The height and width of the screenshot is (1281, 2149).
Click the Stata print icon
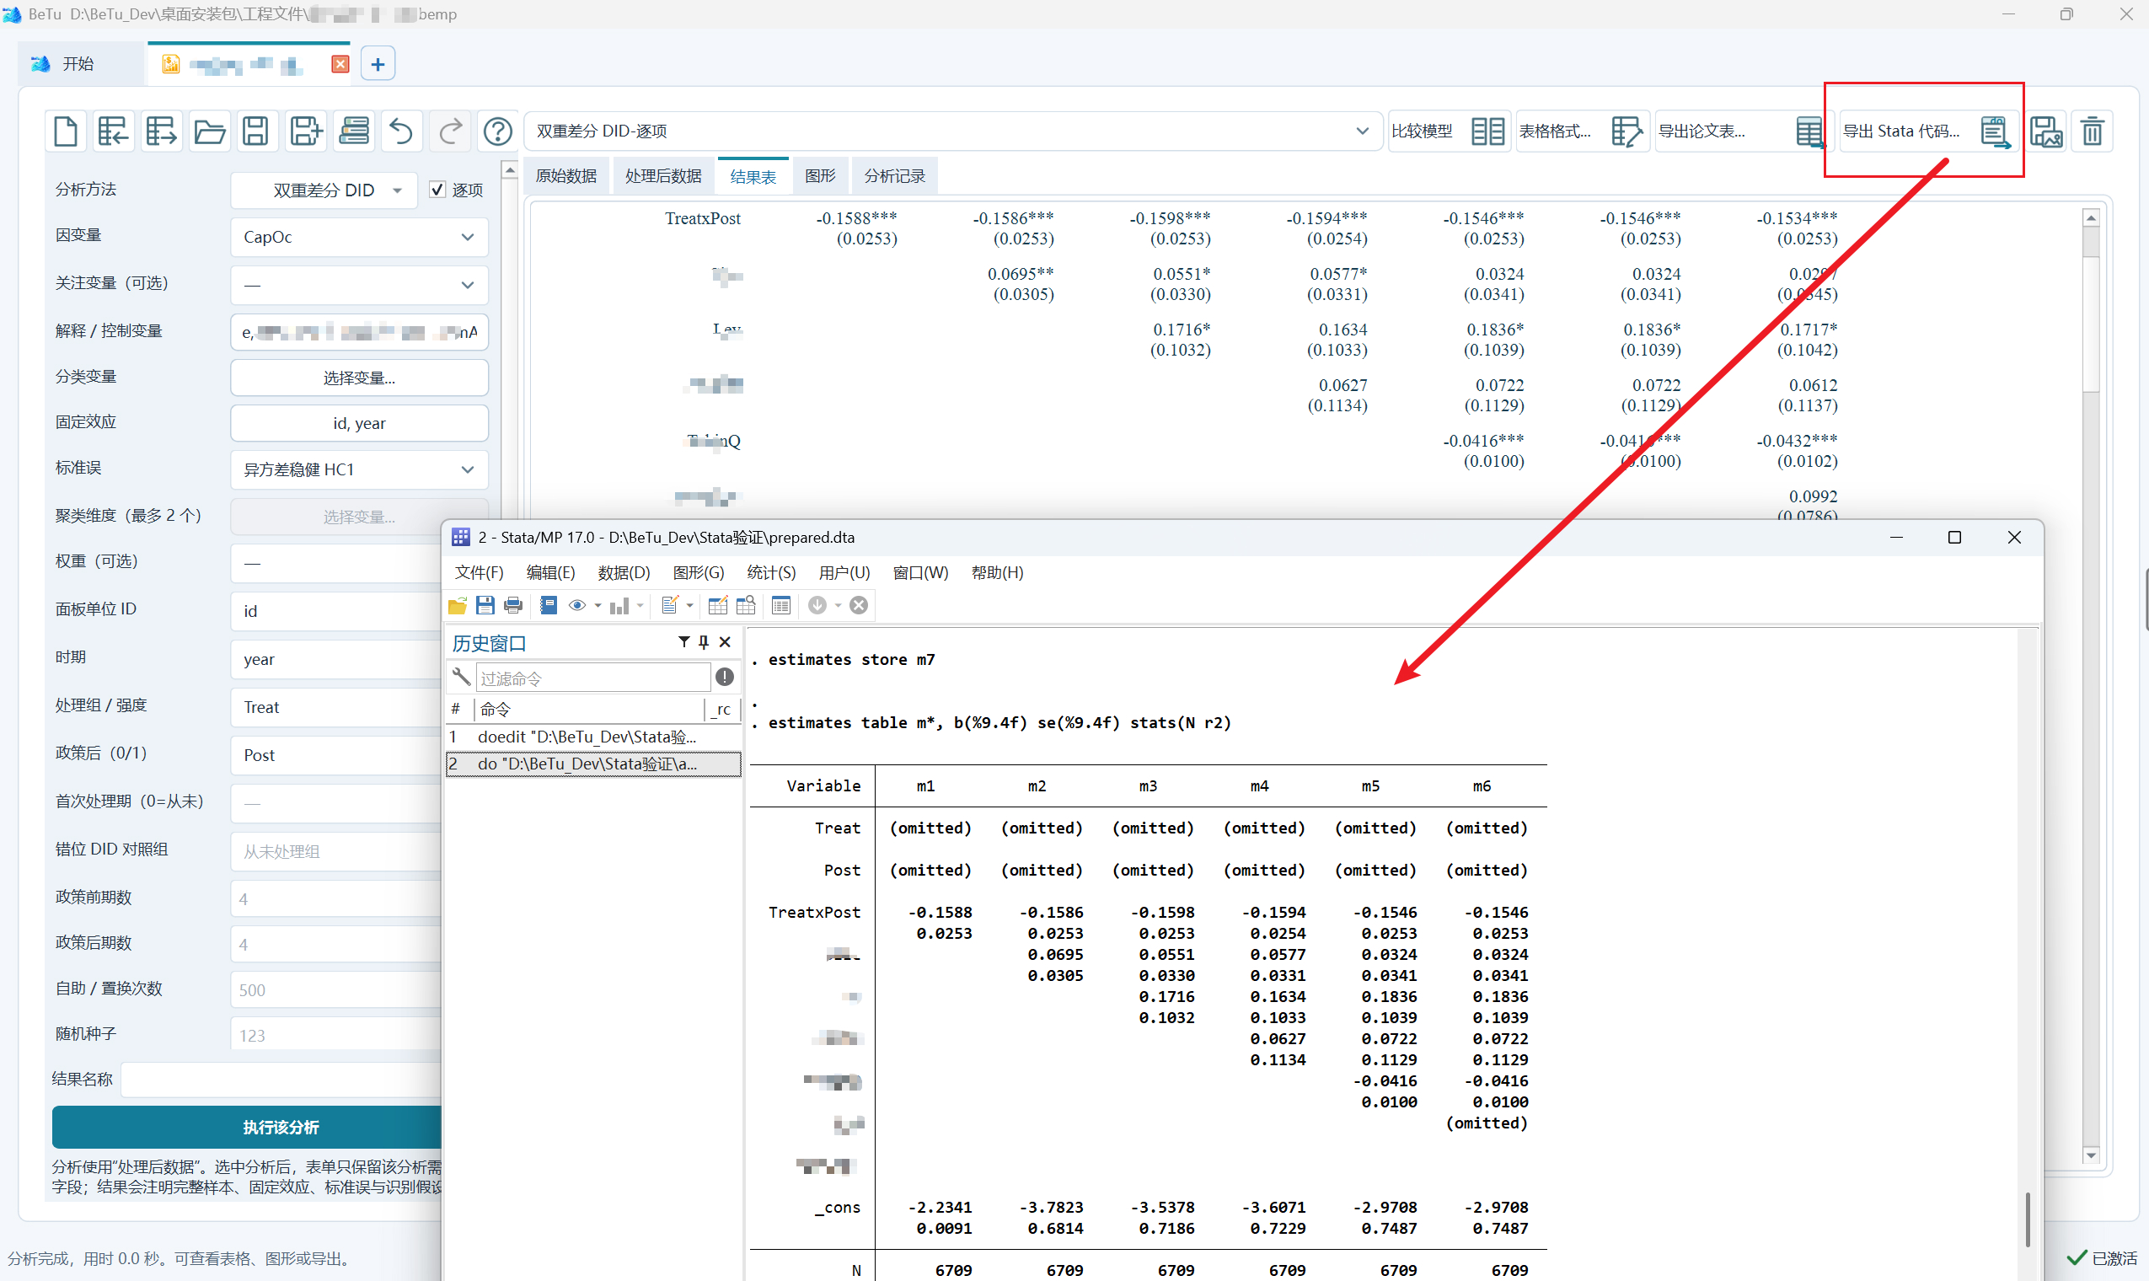coord(513,605)
